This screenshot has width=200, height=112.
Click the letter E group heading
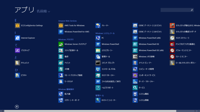(15, 20)
